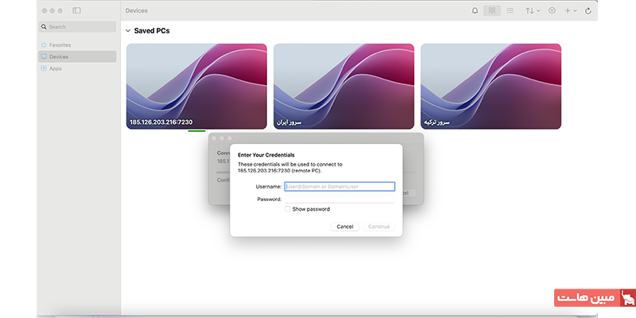The width and height of the screenshot is (636, 318).
Task: Focus the Username input field
Action: pyautogui.click(x=339, y=187)
